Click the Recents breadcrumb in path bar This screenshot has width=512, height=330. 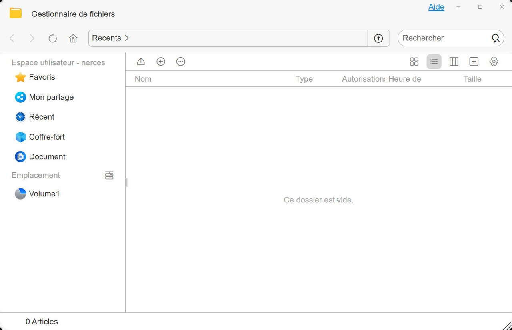click(106, 38)
